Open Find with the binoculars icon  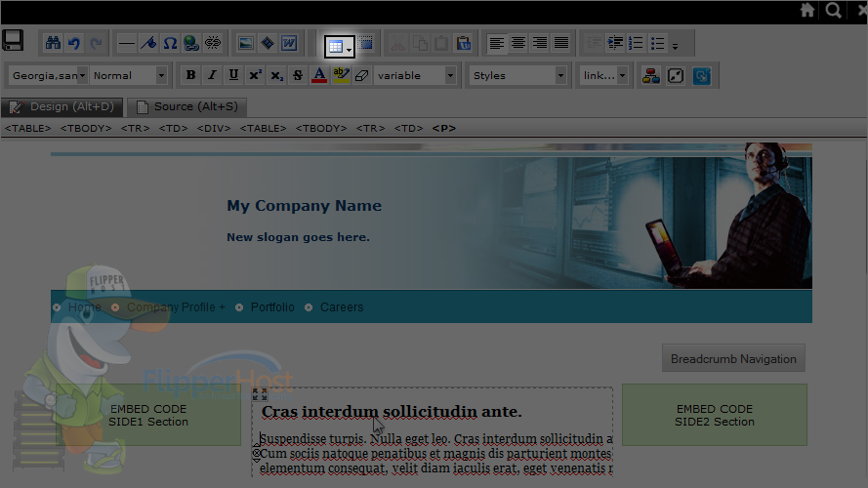[x=53, y=43]
